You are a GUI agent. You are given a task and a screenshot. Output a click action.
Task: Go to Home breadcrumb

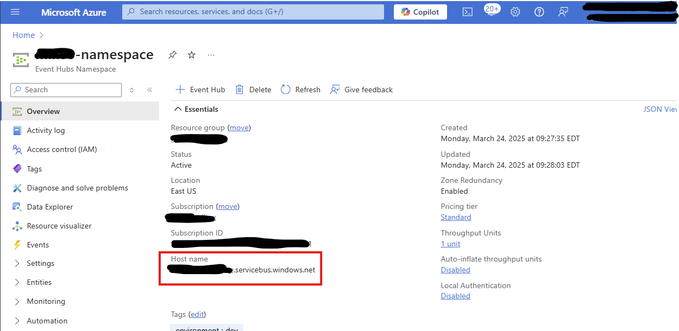click(x=23, y=35)
